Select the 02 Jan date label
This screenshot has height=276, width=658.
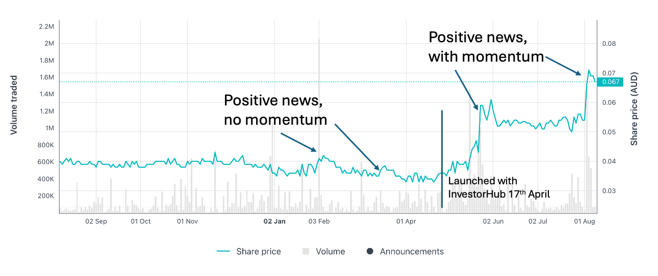[x=274, y=222]
